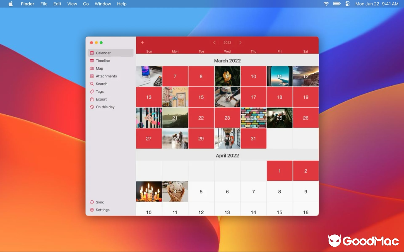Select the Attachments label in sidebar
The height and width of the screenshot is (252, 404).
106,76
